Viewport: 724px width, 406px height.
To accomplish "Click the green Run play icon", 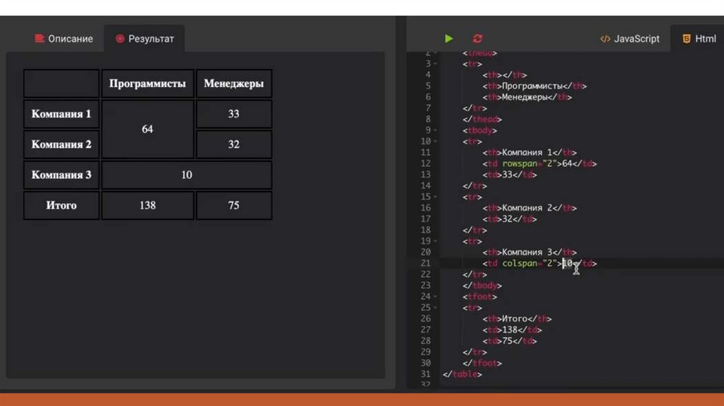I will click(x=449, y=39).
